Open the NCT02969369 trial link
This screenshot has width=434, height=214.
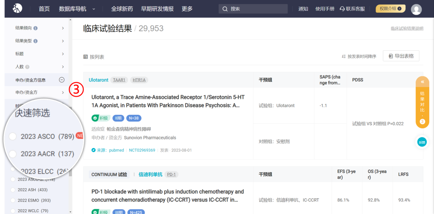(142, 150)
